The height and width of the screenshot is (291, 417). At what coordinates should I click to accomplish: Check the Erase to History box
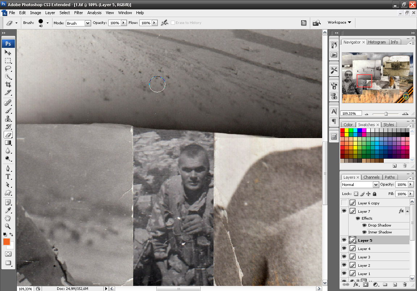click(x=173, y=23)
